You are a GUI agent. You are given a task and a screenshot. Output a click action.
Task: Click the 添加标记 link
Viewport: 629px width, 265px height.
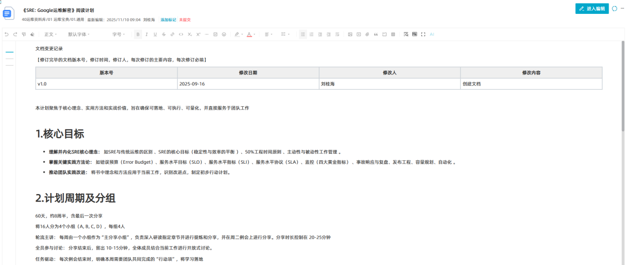click(x=168, y=20)
